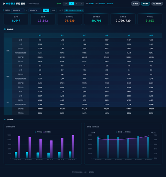This screenshot has height=177, width=166.
Task: Click the 重置 reset button
Action: tap(54, 10)
